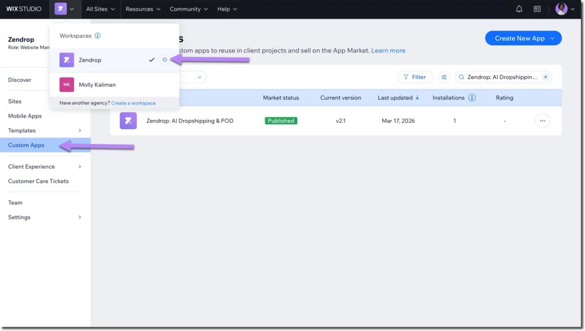
Task: Click the Zendrop workspace name in sidebar header
Action: [x=21, y=39]
